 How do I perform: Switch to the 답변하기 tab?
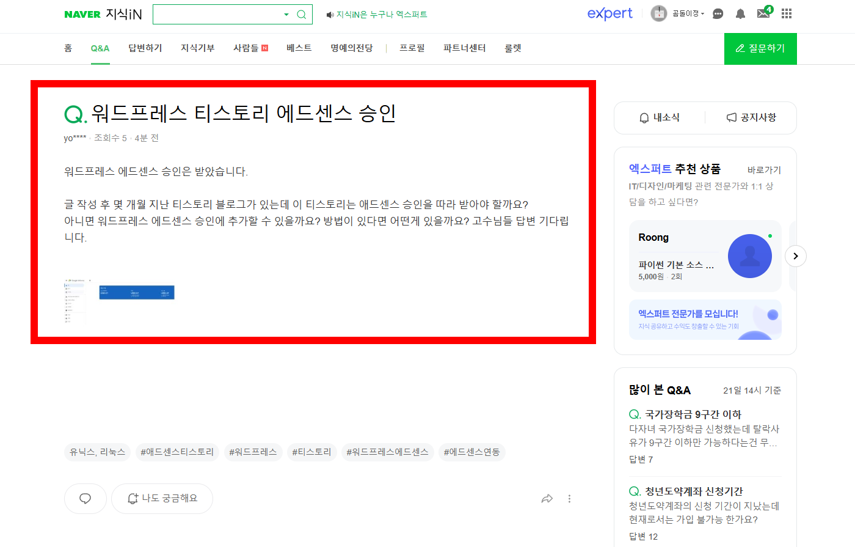[x=145, y=48]
